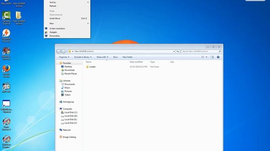Select Homegroup in the navigation pane

point(67,102)
